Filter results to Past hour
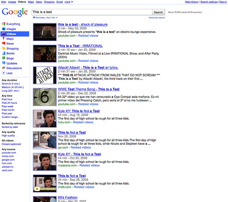The image size is (228, 202). pos(7,99)
